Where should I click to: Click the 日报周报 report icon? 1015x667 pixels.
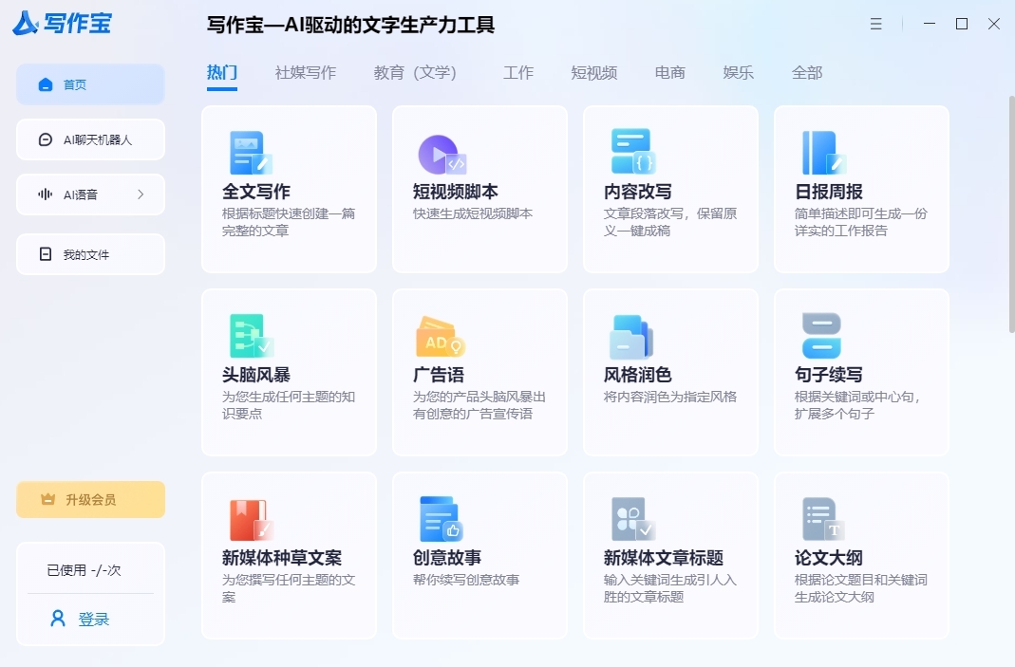coord(821,152)
